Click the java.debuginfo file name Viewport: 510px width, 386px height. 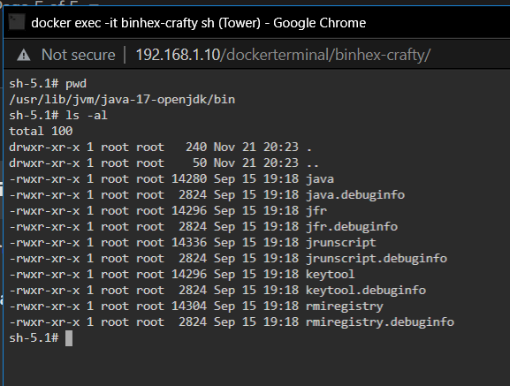point(355,195)
